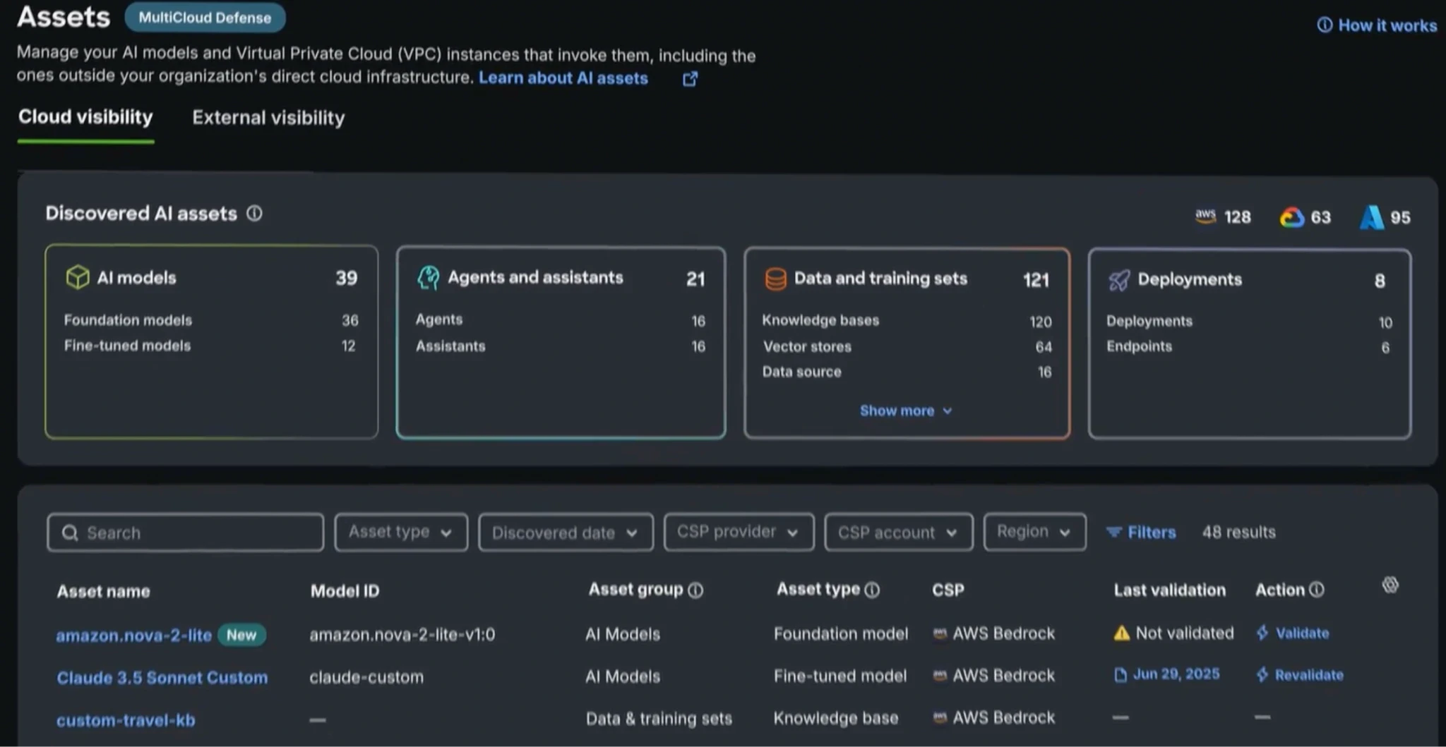Click the cube icon on AI models card
This screenshot has width=1446, height=747.
point(77,277)
